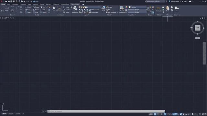Click the keyword search field in title bar
Image resolution: width=207 pixels, height=116 pixels.
click(x=156, y=1)
